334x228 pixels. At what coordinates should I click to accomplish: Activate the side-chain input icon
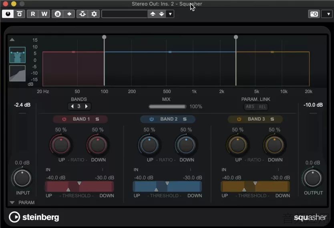coord(82,14)
